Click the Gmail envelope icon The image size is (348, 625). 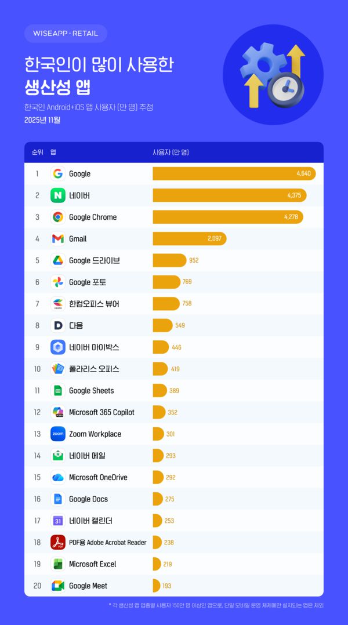point(57,239)
